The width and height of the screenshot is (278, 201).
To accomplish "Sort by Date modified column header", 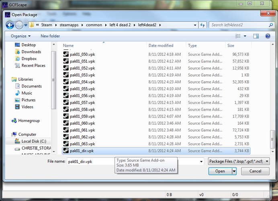I will point(161,45).
